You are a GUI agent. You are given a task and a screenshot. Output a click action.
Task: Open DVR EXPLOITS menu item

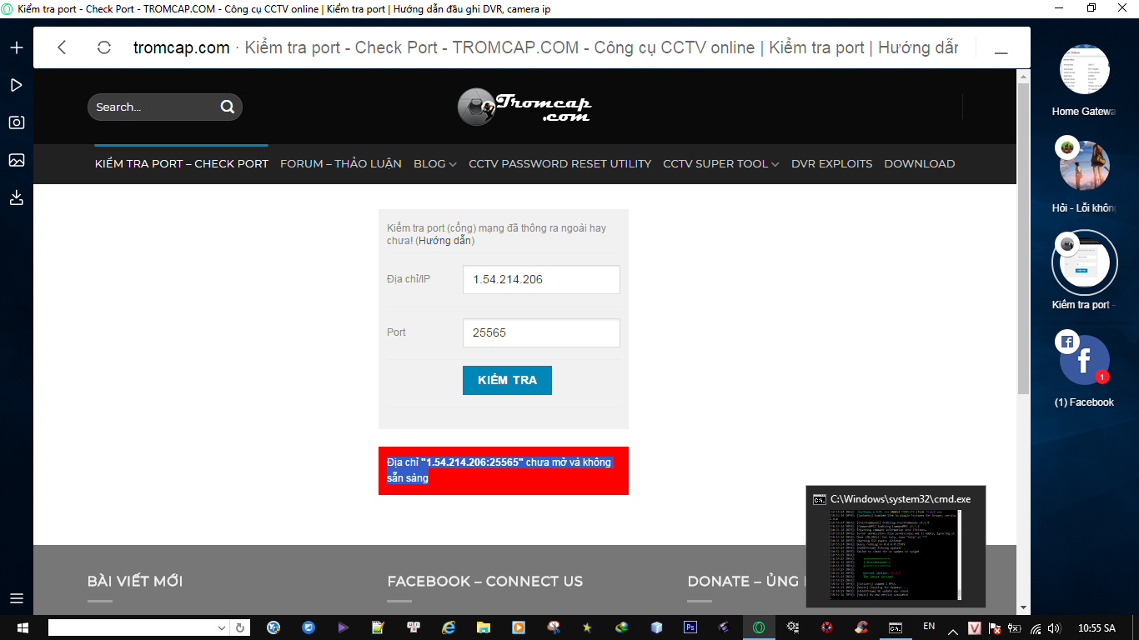click(832, 164)
